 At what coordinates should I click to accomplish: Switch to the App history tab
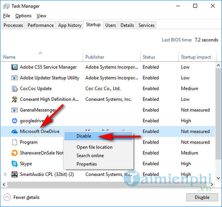tap(70, 25)
